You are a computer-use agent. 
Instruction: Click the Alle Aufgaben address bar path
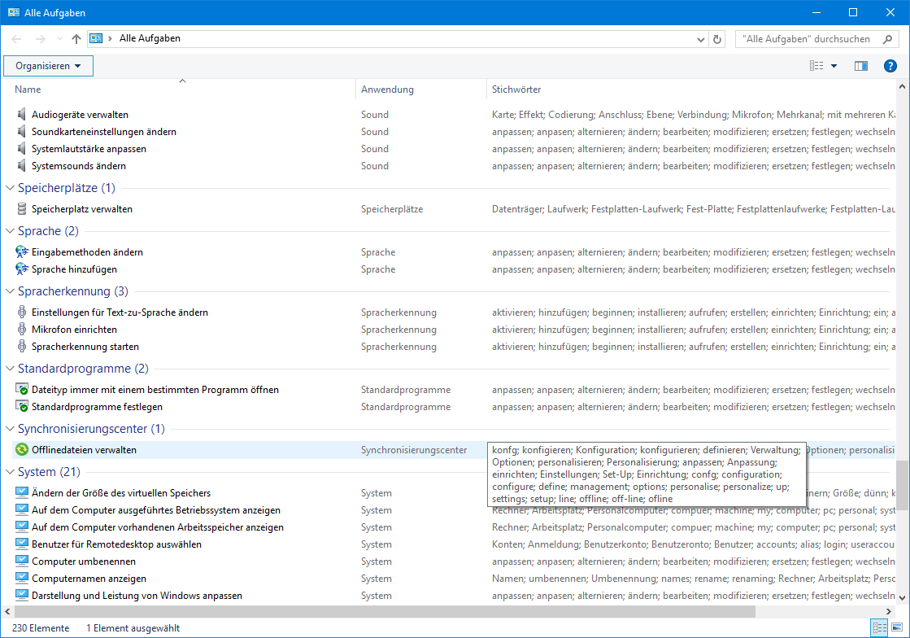tap(150, 38)
